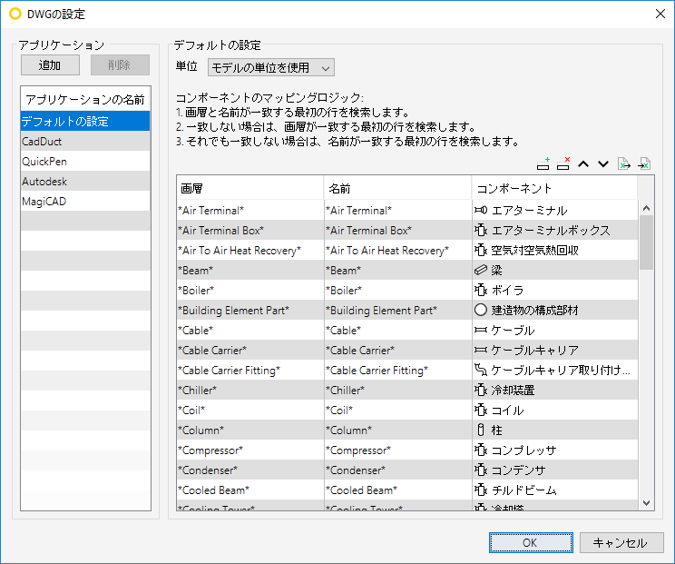Click the 画層 cell *Chiller*
Image resolution: width=675 pixels, height=564 pixels.
click(250, 391)
